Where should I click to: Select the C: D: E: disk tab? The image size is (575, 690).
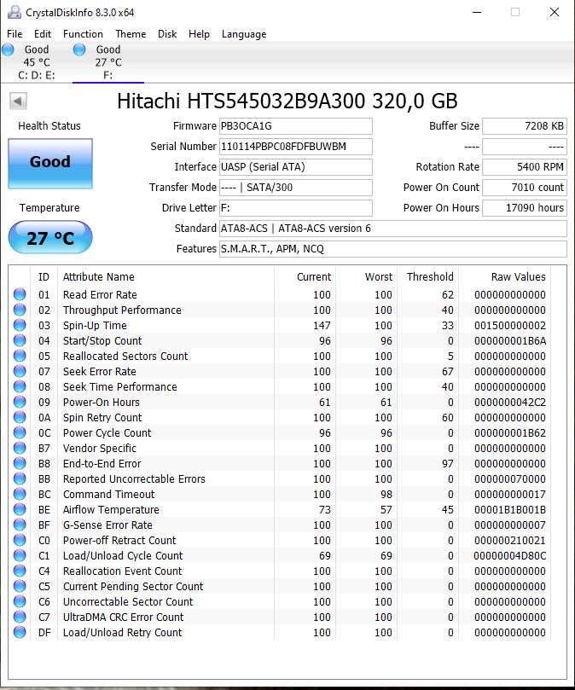[x=36, y=62]
